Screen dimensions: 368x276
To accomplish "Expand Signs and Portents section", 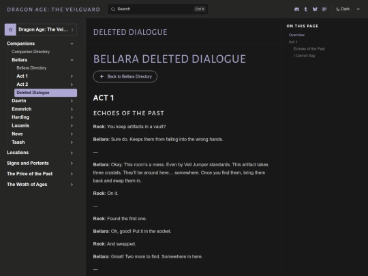I will (72, 164).
